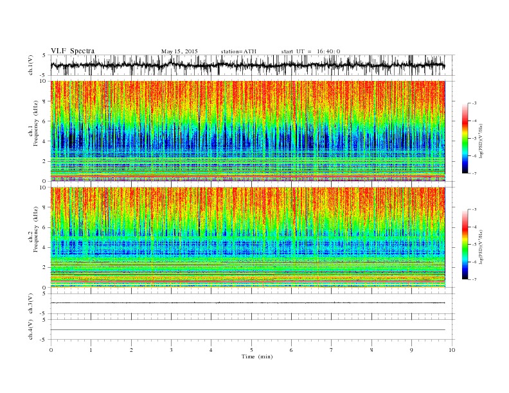
Task: Click the time axis tick label "6"
Action: [x=291, y=350]
